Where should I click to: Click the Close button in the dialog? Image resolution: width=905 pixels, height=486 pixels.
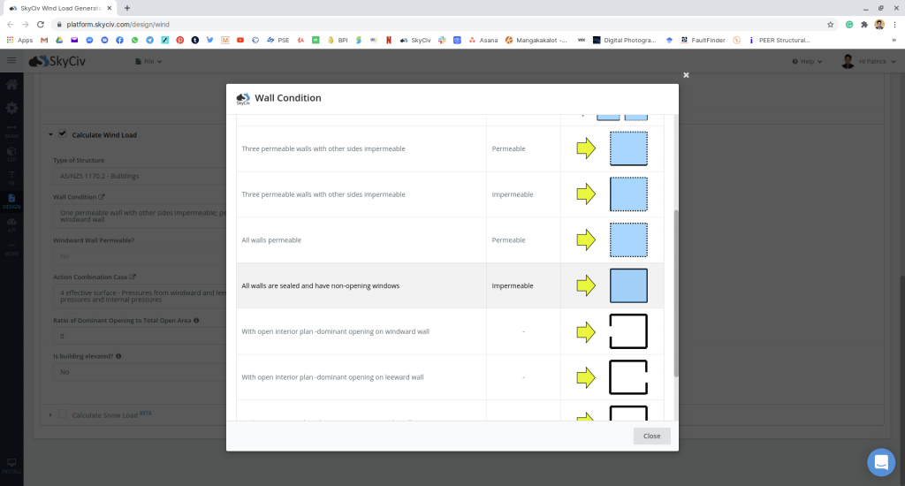651,436
